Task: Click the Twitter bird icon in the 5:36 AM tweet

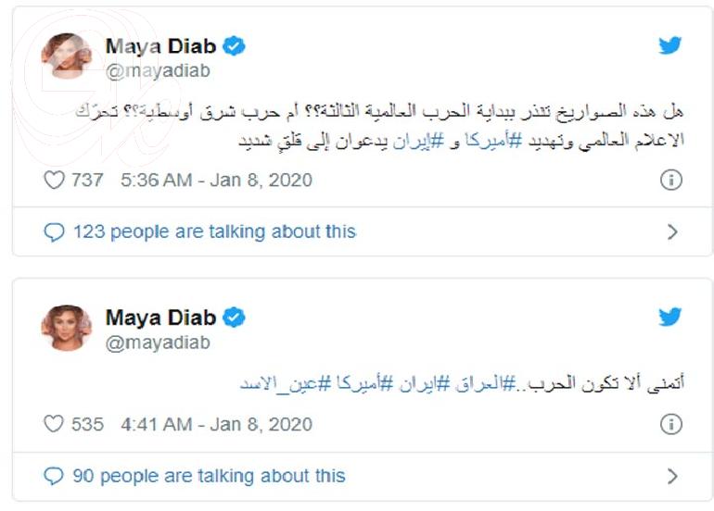Action: pyautogui.click(x=670, y=47)
